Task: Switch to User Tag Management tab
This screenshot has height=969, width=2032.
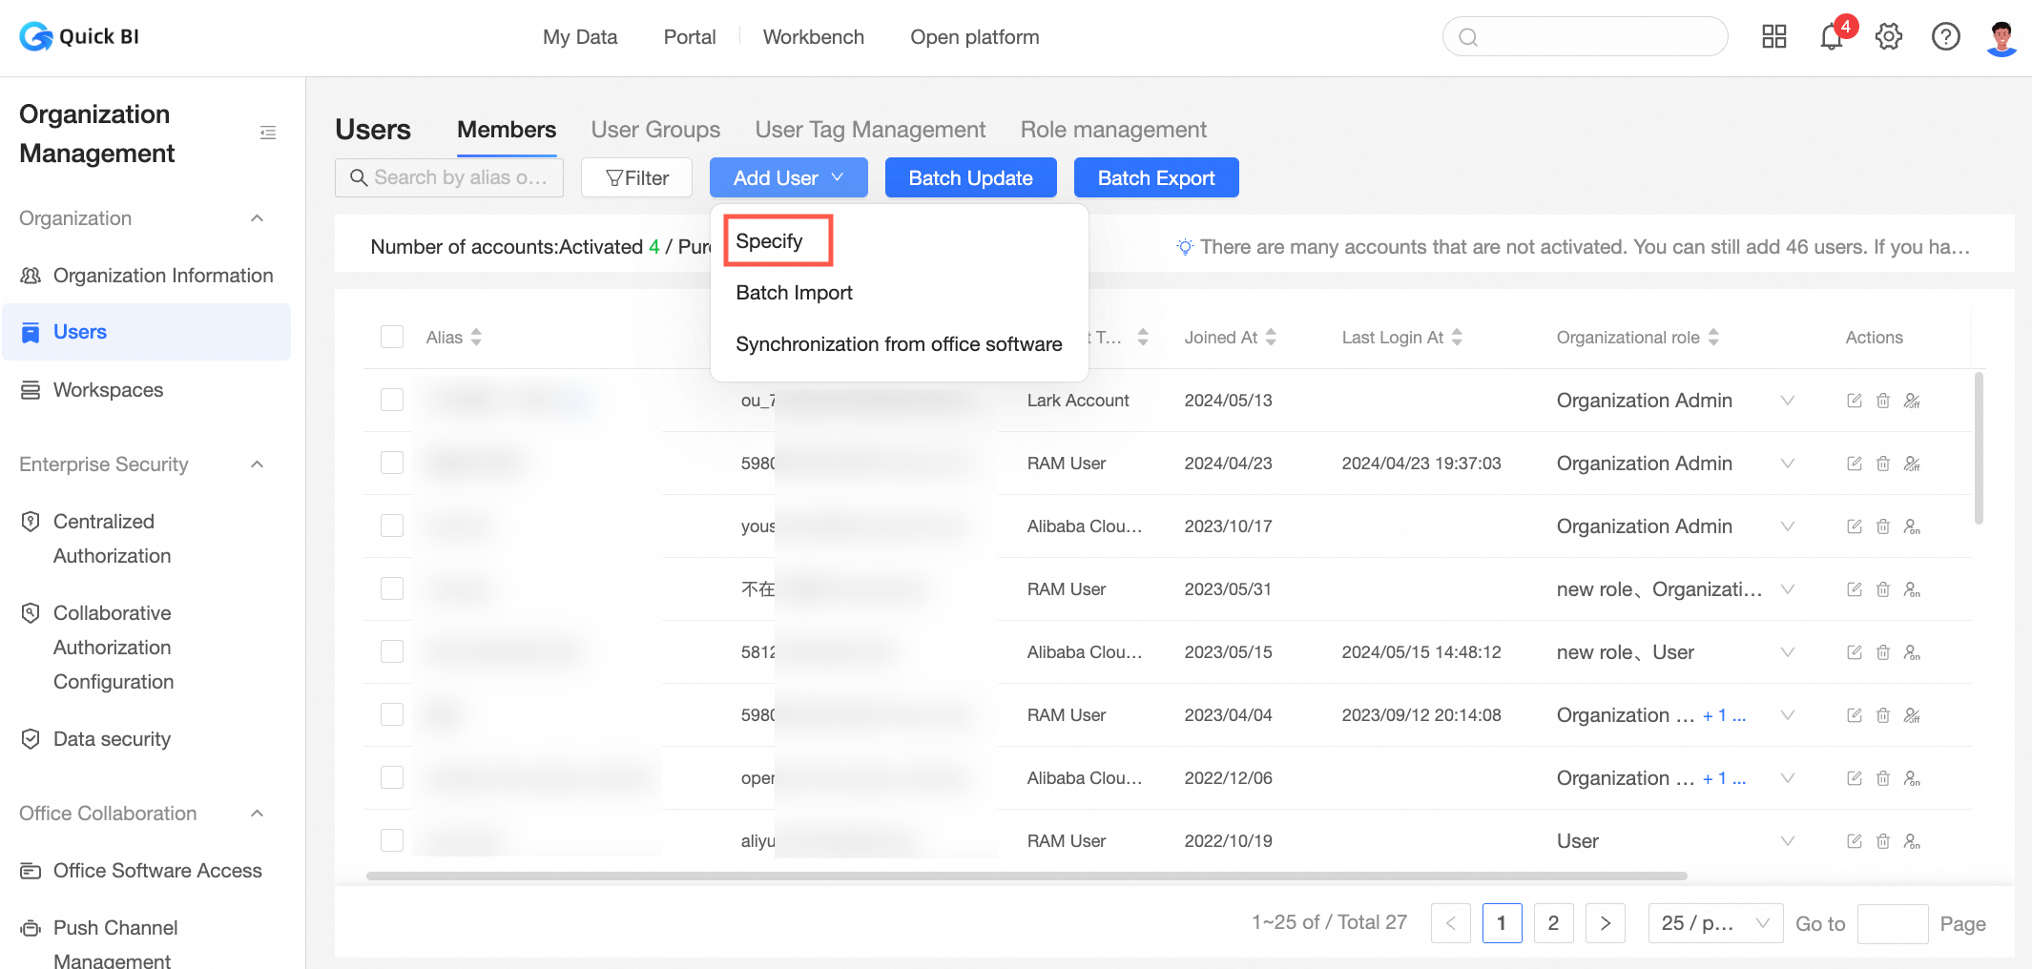Action: click(870, 130)
